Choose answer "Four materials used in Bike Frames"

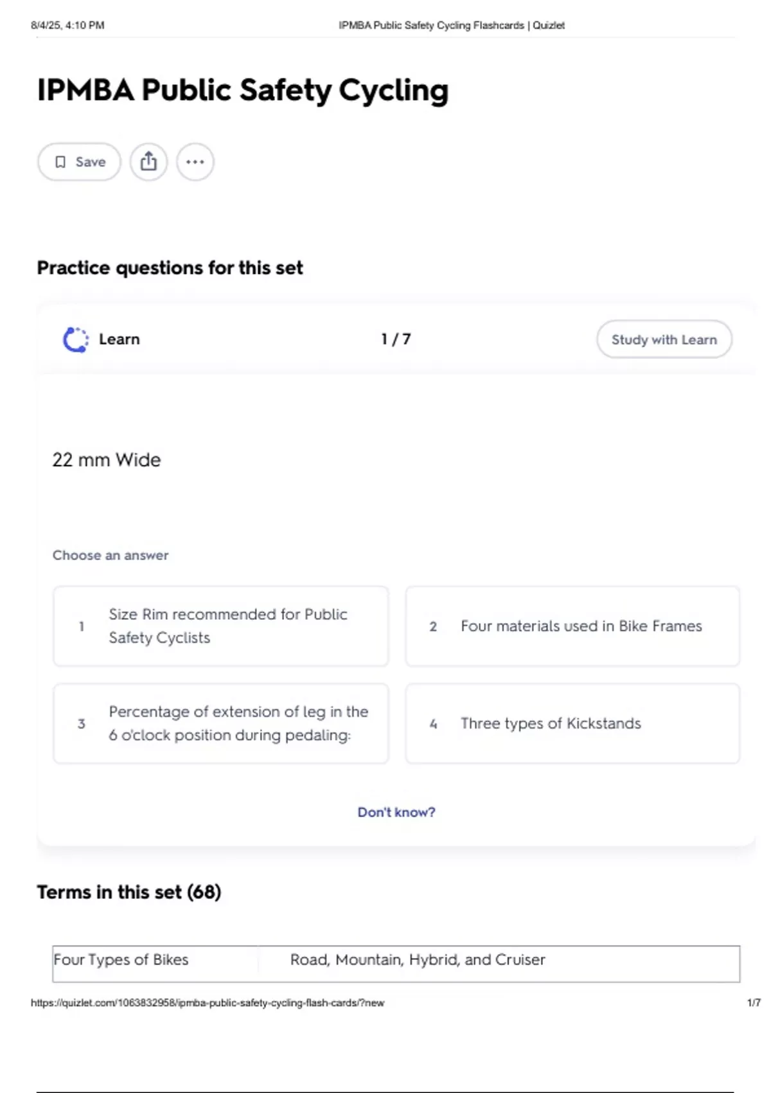point(572,626)
